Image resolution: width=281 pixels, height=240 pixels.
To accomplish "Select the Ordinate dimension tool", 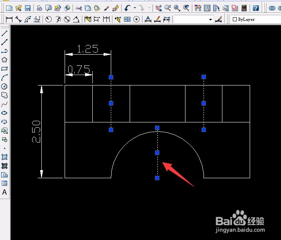I will 37,19.
